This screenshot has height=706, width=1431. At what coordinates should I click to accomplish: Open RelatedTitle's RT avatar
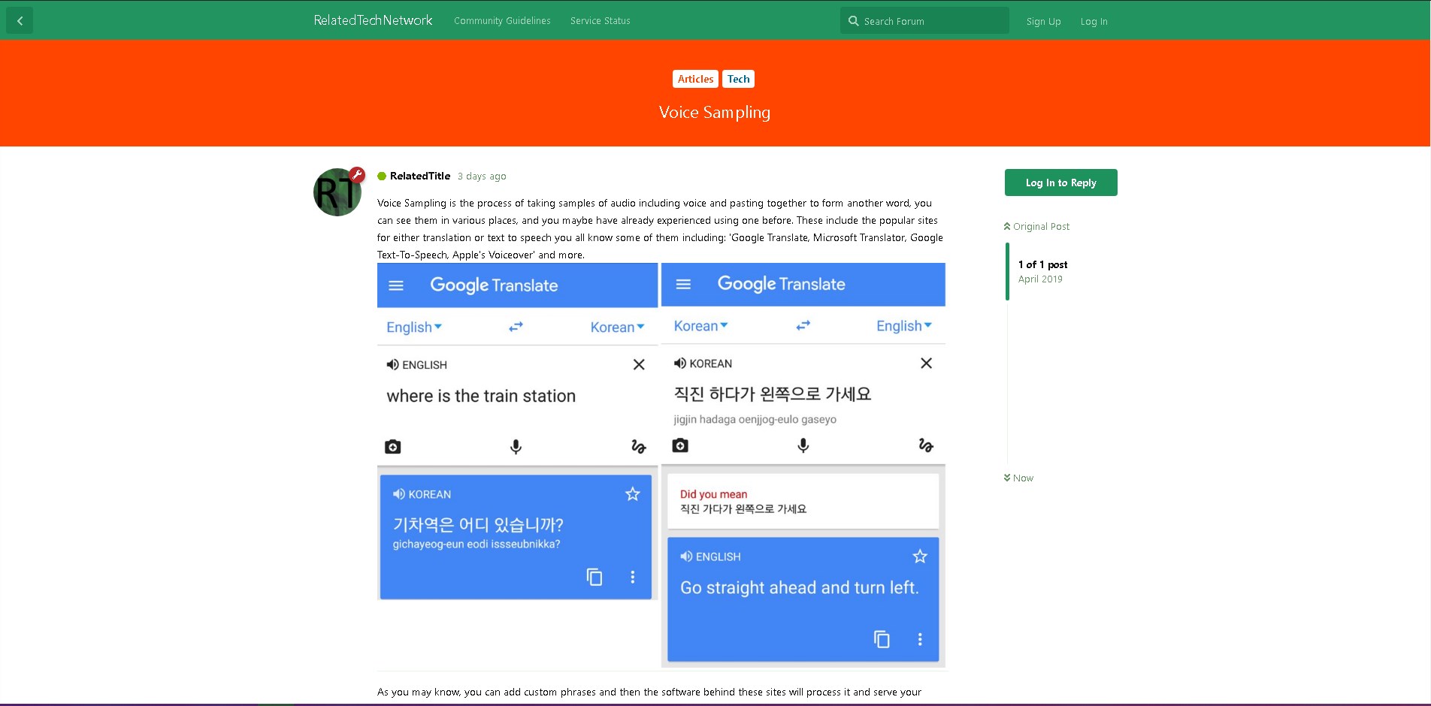click(337, 192)
